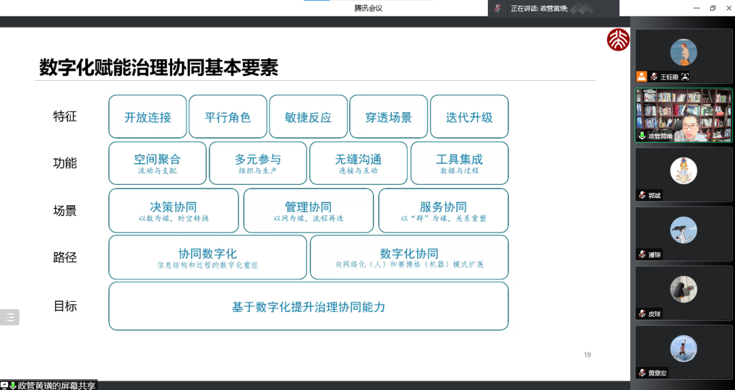735x390 pixels.
Task: Click 政管黄璜's green active microphone icon
Action: click(641, 136)
